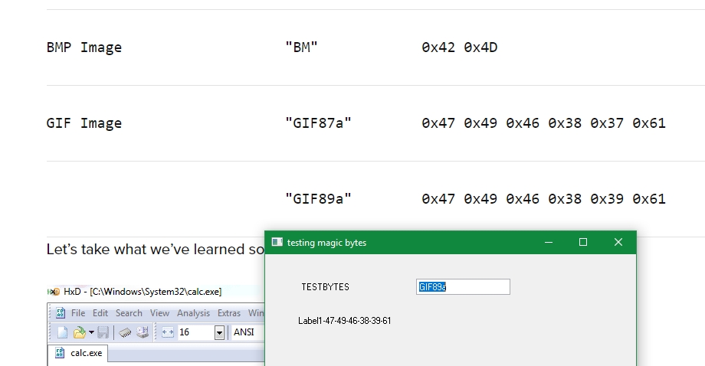
Task: Click the Open RAM chip icon
Action: coord(125,332)
